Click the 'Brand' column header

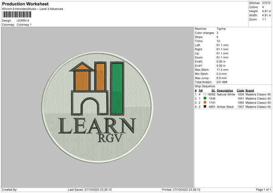tap(250, 91)
